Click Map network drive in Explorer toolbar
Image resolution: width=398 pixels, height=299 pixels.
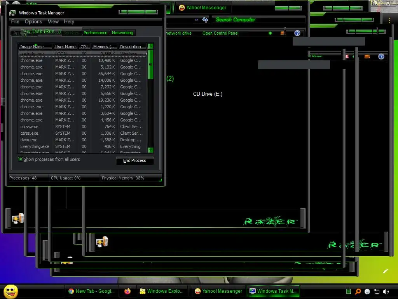[179, 33]
